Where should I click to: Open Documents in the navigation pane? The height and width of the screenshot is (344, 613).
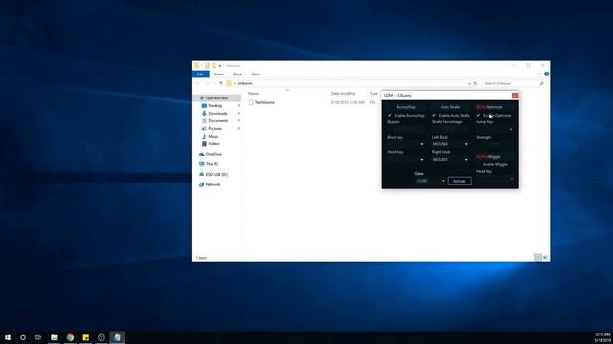click(x=217, y=121)
